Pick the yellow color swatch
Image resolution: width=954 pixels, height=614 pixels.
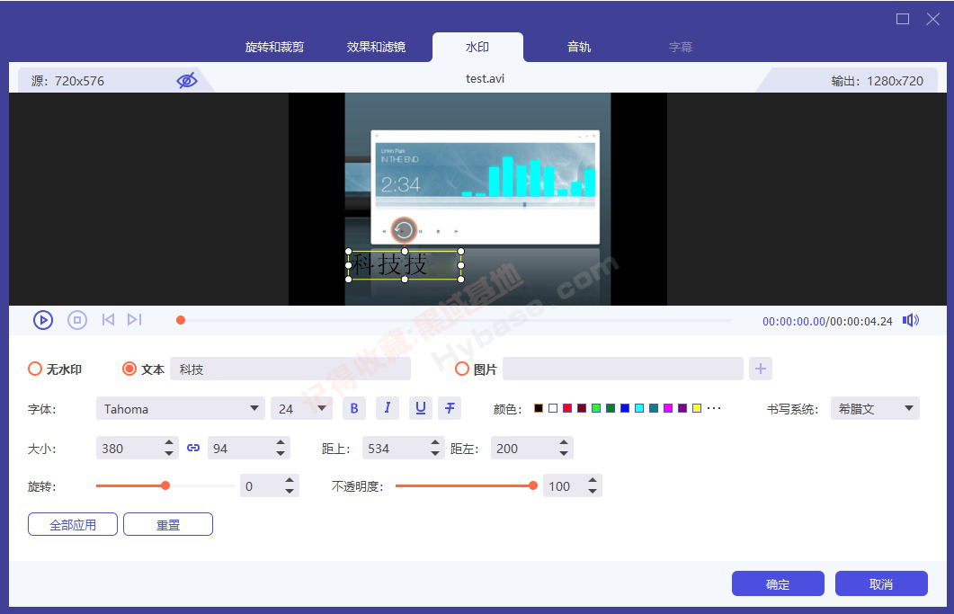click(697, 408)
